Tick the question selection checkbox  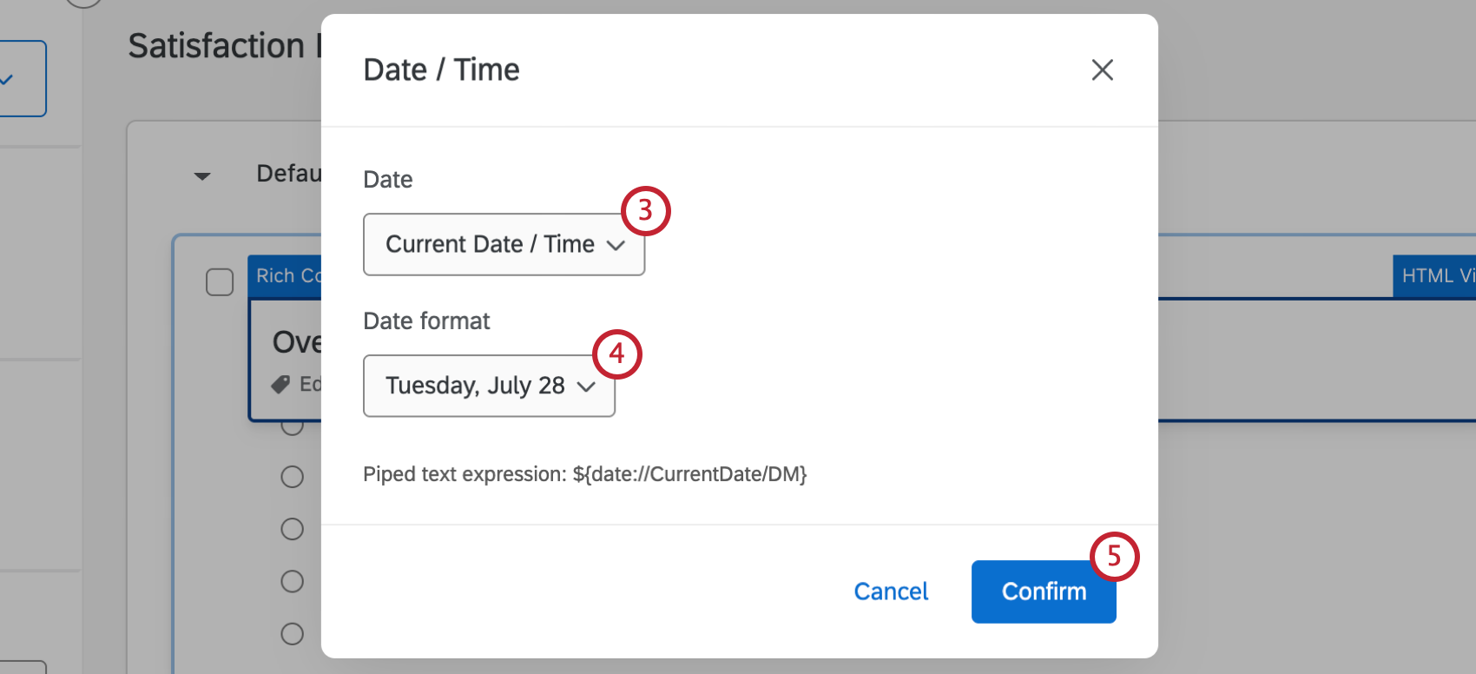(x=220, y=282)
